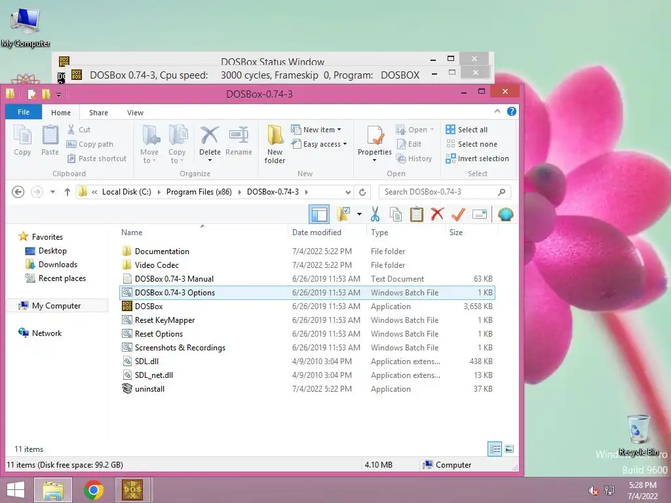The width and height of the screenshot is (671, 503).
Task: Click the DOSBox taskbar icon
Action: 132,490
